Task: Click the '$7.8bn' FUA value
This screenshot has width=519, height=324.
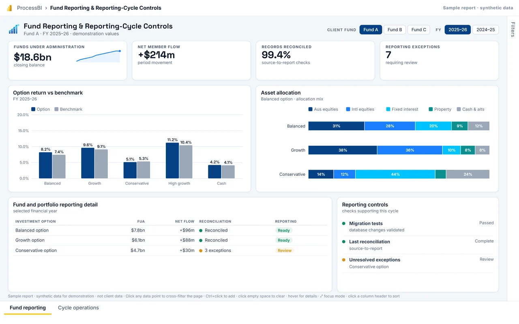Action: pyautogui.click(x=138, y=230)
